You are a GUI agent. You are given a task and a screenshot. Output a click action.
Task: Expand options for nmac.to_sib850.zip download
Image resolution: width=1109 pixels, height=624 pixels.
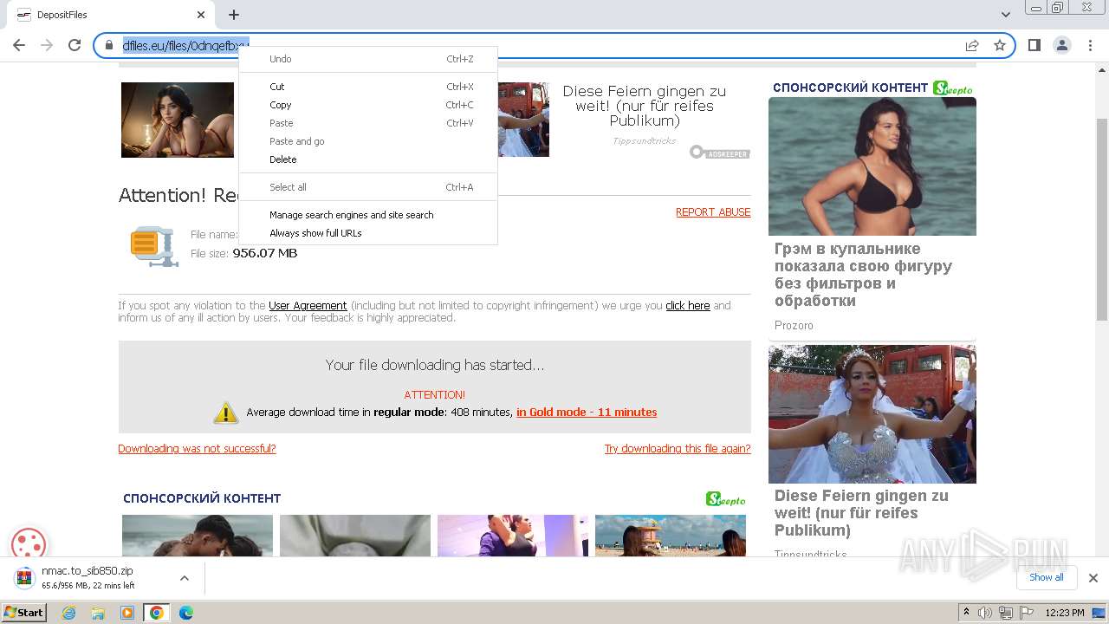tap(184, 578)
